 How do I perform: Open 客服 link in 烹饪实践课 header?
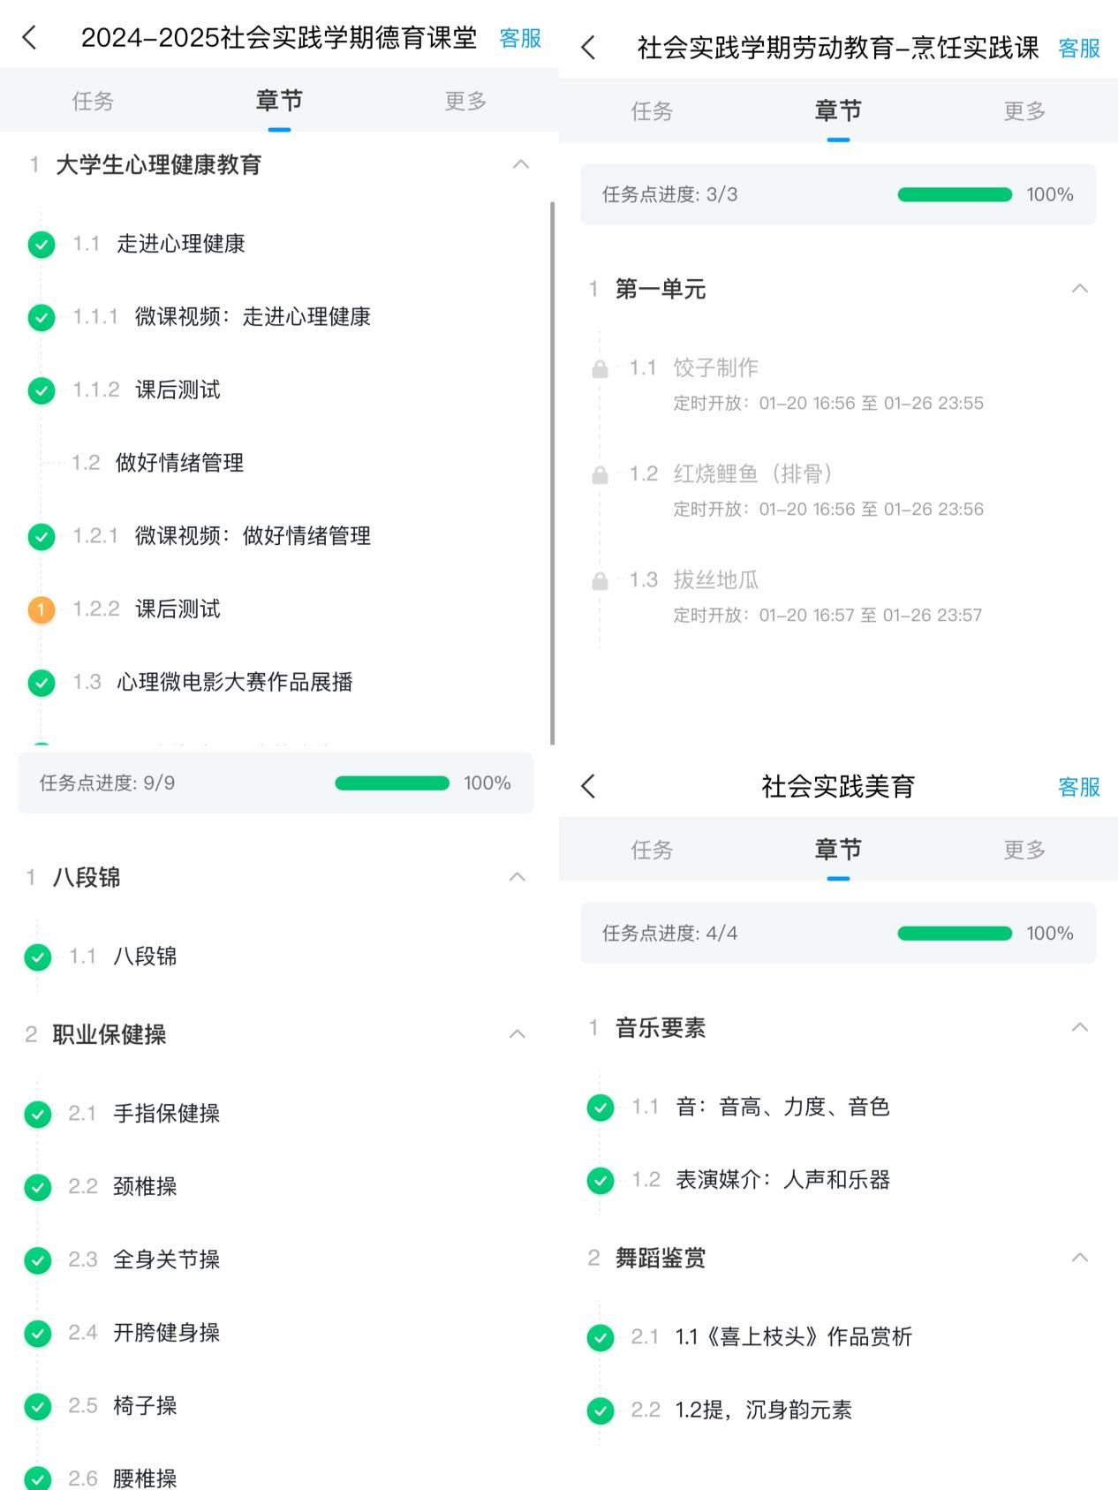[x=1078, y=48]
